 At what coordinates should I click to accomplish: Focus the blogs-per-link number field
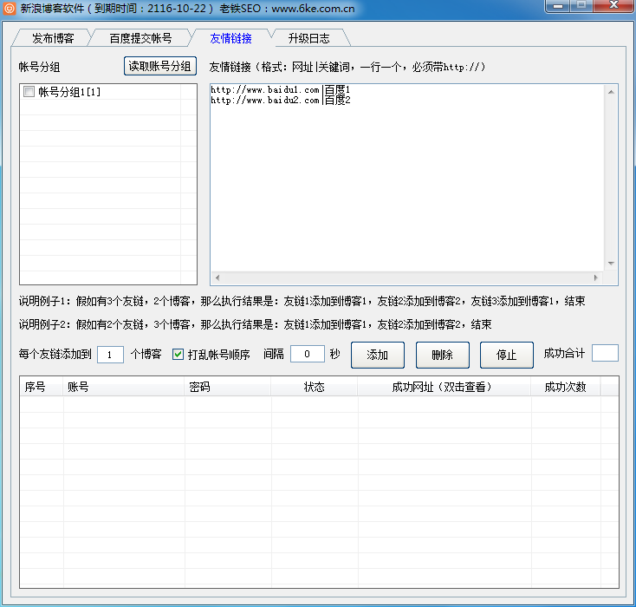(x=110, y=355)
